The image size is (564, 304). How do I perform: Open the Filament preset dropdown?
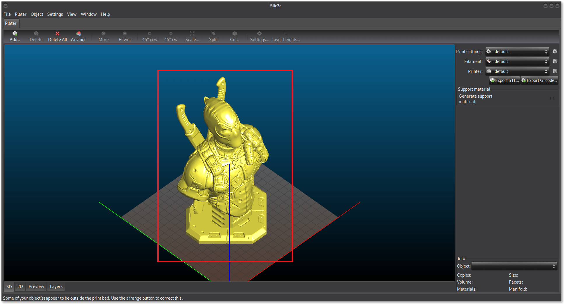pyautogui.click(x=517, y=61)
